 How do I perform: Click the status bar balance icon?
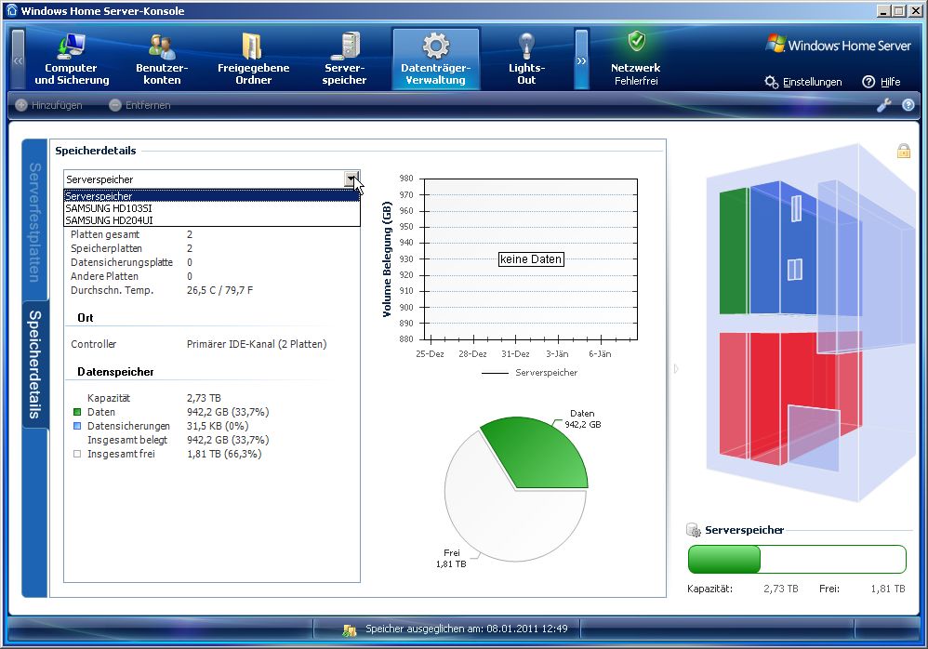[350, 629]
